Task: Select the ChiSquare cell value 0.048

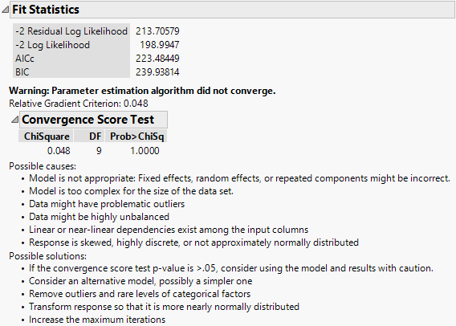Action: pyautogui.click(x=59, y=151)
